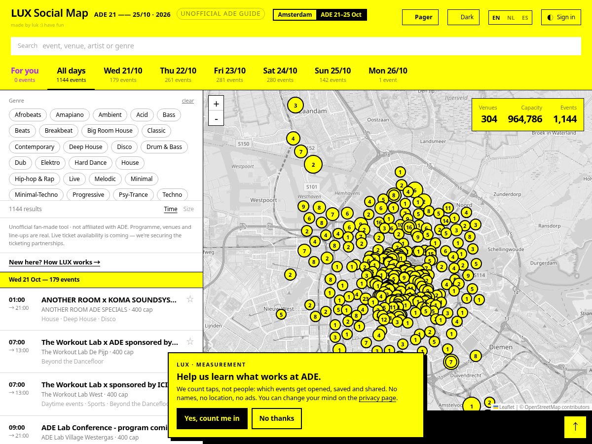
Task: Open OpenStreetMap contributors link
Action: pyautogui.click(x=556, y=407)
